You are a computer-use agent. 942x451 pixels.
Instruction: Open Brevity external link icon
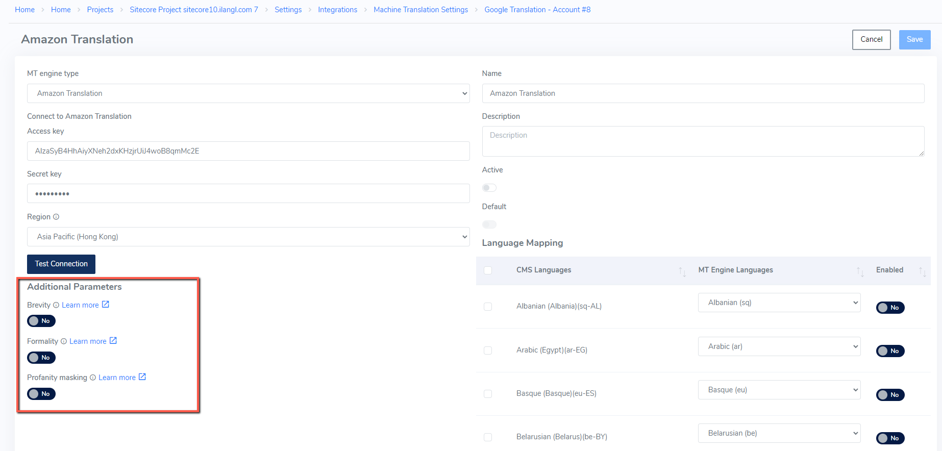point(106,305)
